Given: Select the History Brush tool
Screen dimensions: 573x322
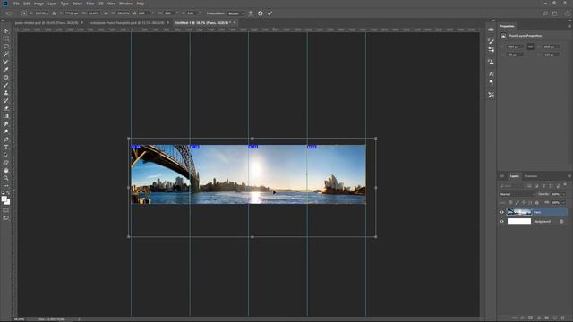Looking at the screenshot, I should pyautogui.click(x=6, y=100).
